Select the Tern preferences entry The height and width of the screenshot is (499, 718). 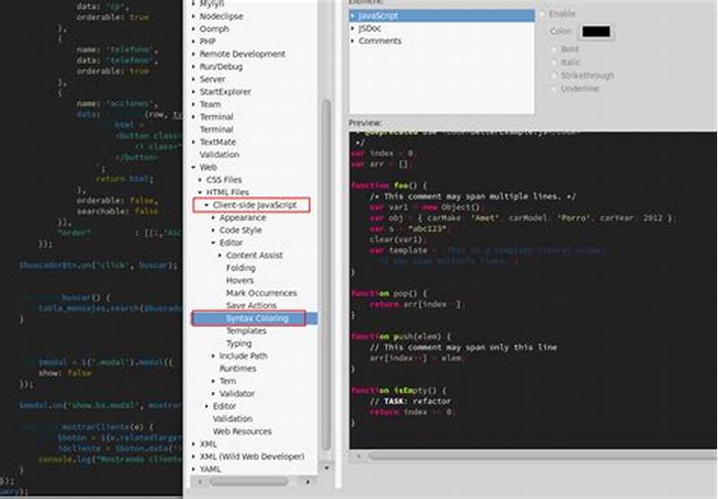pos(228,381)
